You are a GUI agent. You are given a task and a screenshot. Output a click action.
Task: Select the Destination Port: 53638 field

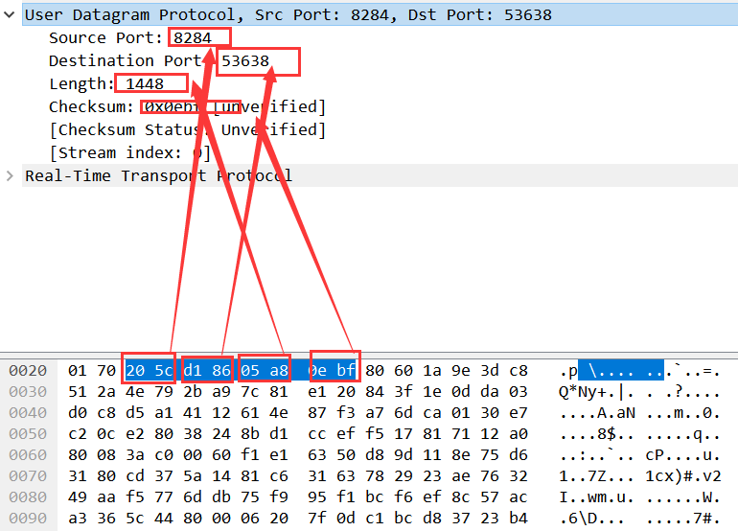click(x=159, y=60)
